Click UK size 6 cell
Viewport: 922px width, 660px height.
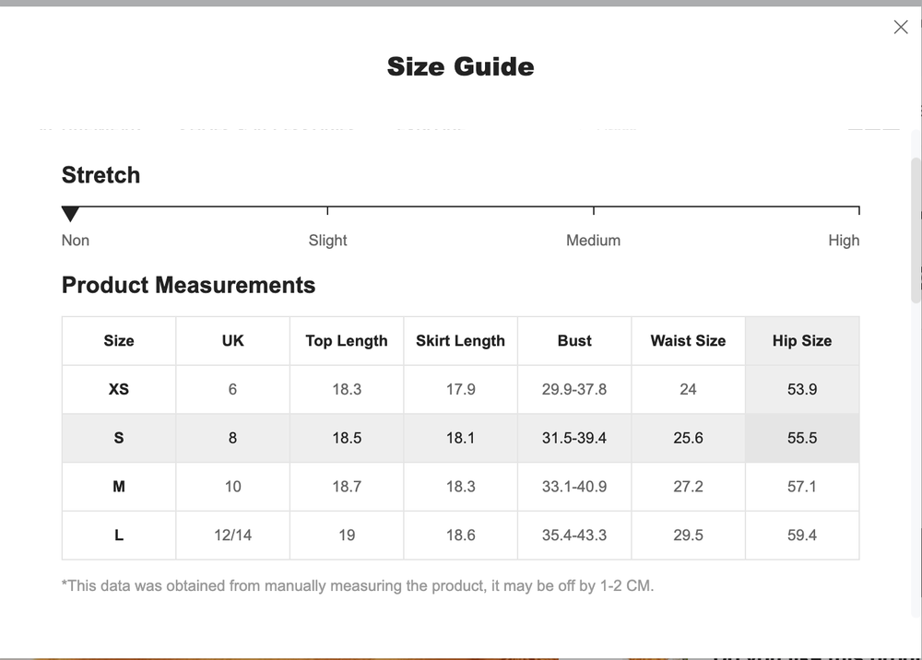click(233, 389)
